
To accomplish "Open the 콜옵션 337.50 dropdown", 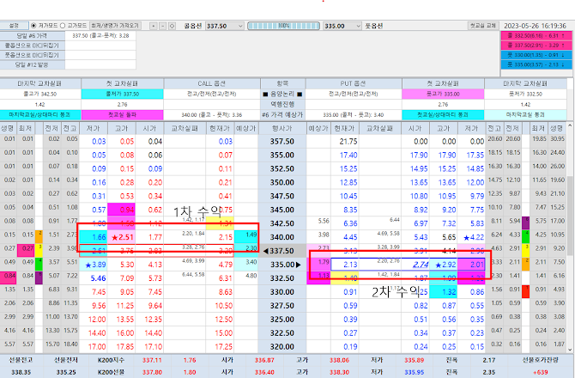I will [225, 26].
